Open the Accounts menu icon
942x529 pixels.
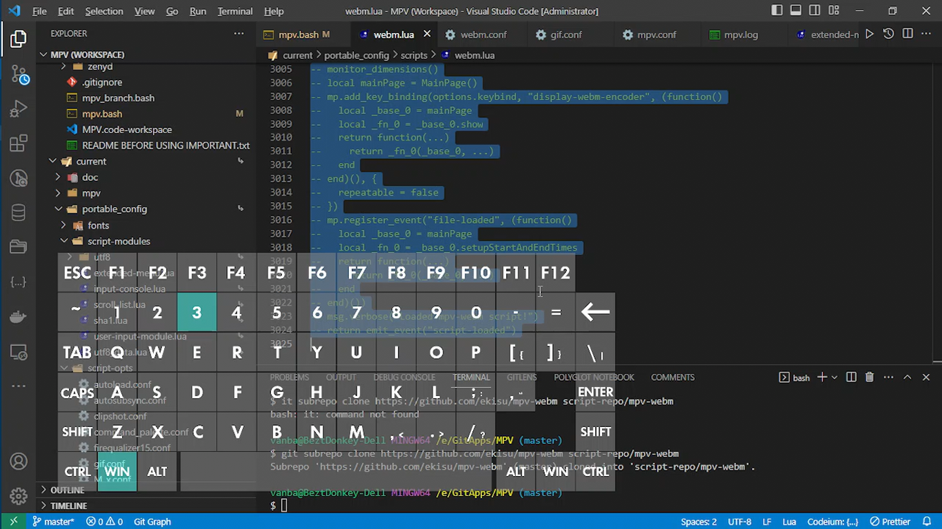[x=19, y=461]
